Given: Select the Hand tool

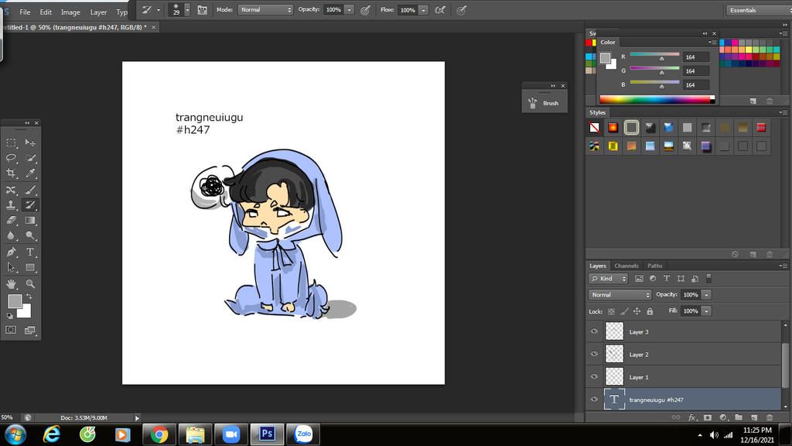Looking at the screenshot, I should coord(11,283).
